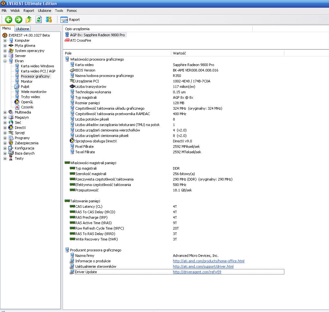329x312 pixels.
Task: Select Karta wideo PCI / AGP item
Action: [38, 71]
